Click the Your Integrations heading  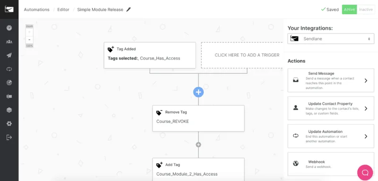(310, 28)
